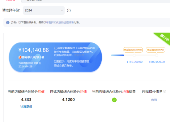
Task: Select the ¥600,000.00 progress milestone dot
Action: tap(157, 55)
